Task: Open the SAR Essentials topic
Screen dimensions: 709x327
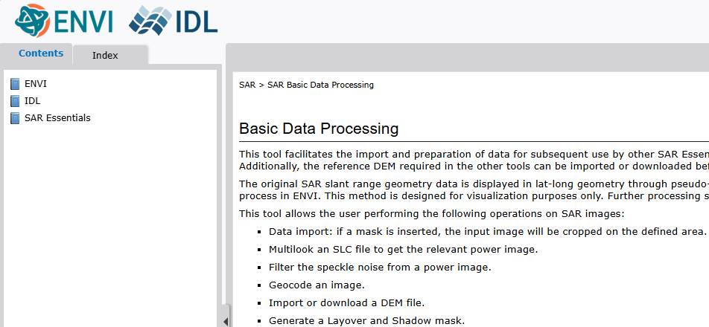Action: [57, 118]
